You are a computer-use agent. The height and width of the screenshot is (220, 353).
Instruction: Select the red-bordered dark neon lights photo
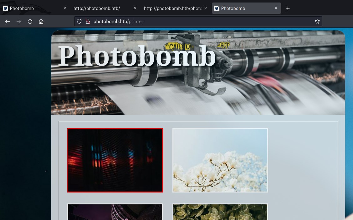[115, 160]
